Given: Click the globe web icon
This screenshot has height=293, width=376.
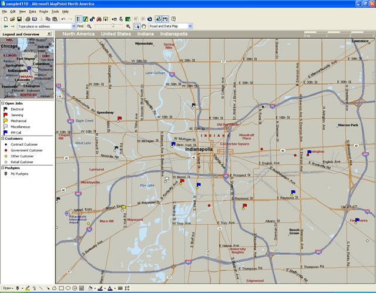Looking at the screenshot, I should 150,19.
